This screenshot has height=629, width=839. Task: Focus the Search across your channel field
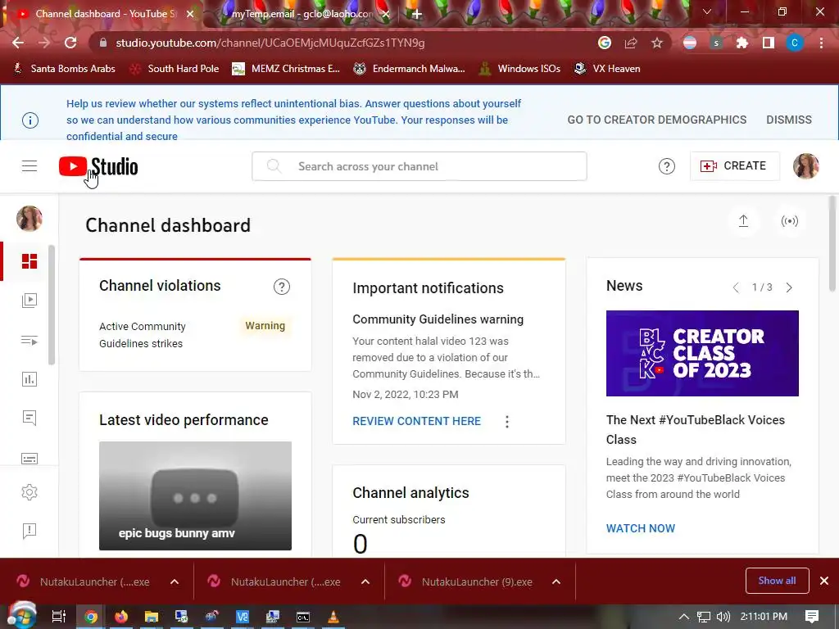[x=419, y=166]
